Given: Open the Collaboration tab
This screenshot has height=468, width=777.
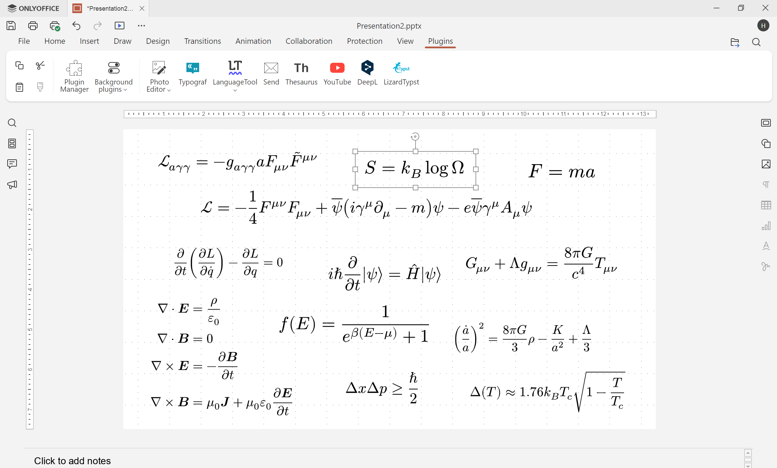Looking at the screenshot, I should click(309, 41).
